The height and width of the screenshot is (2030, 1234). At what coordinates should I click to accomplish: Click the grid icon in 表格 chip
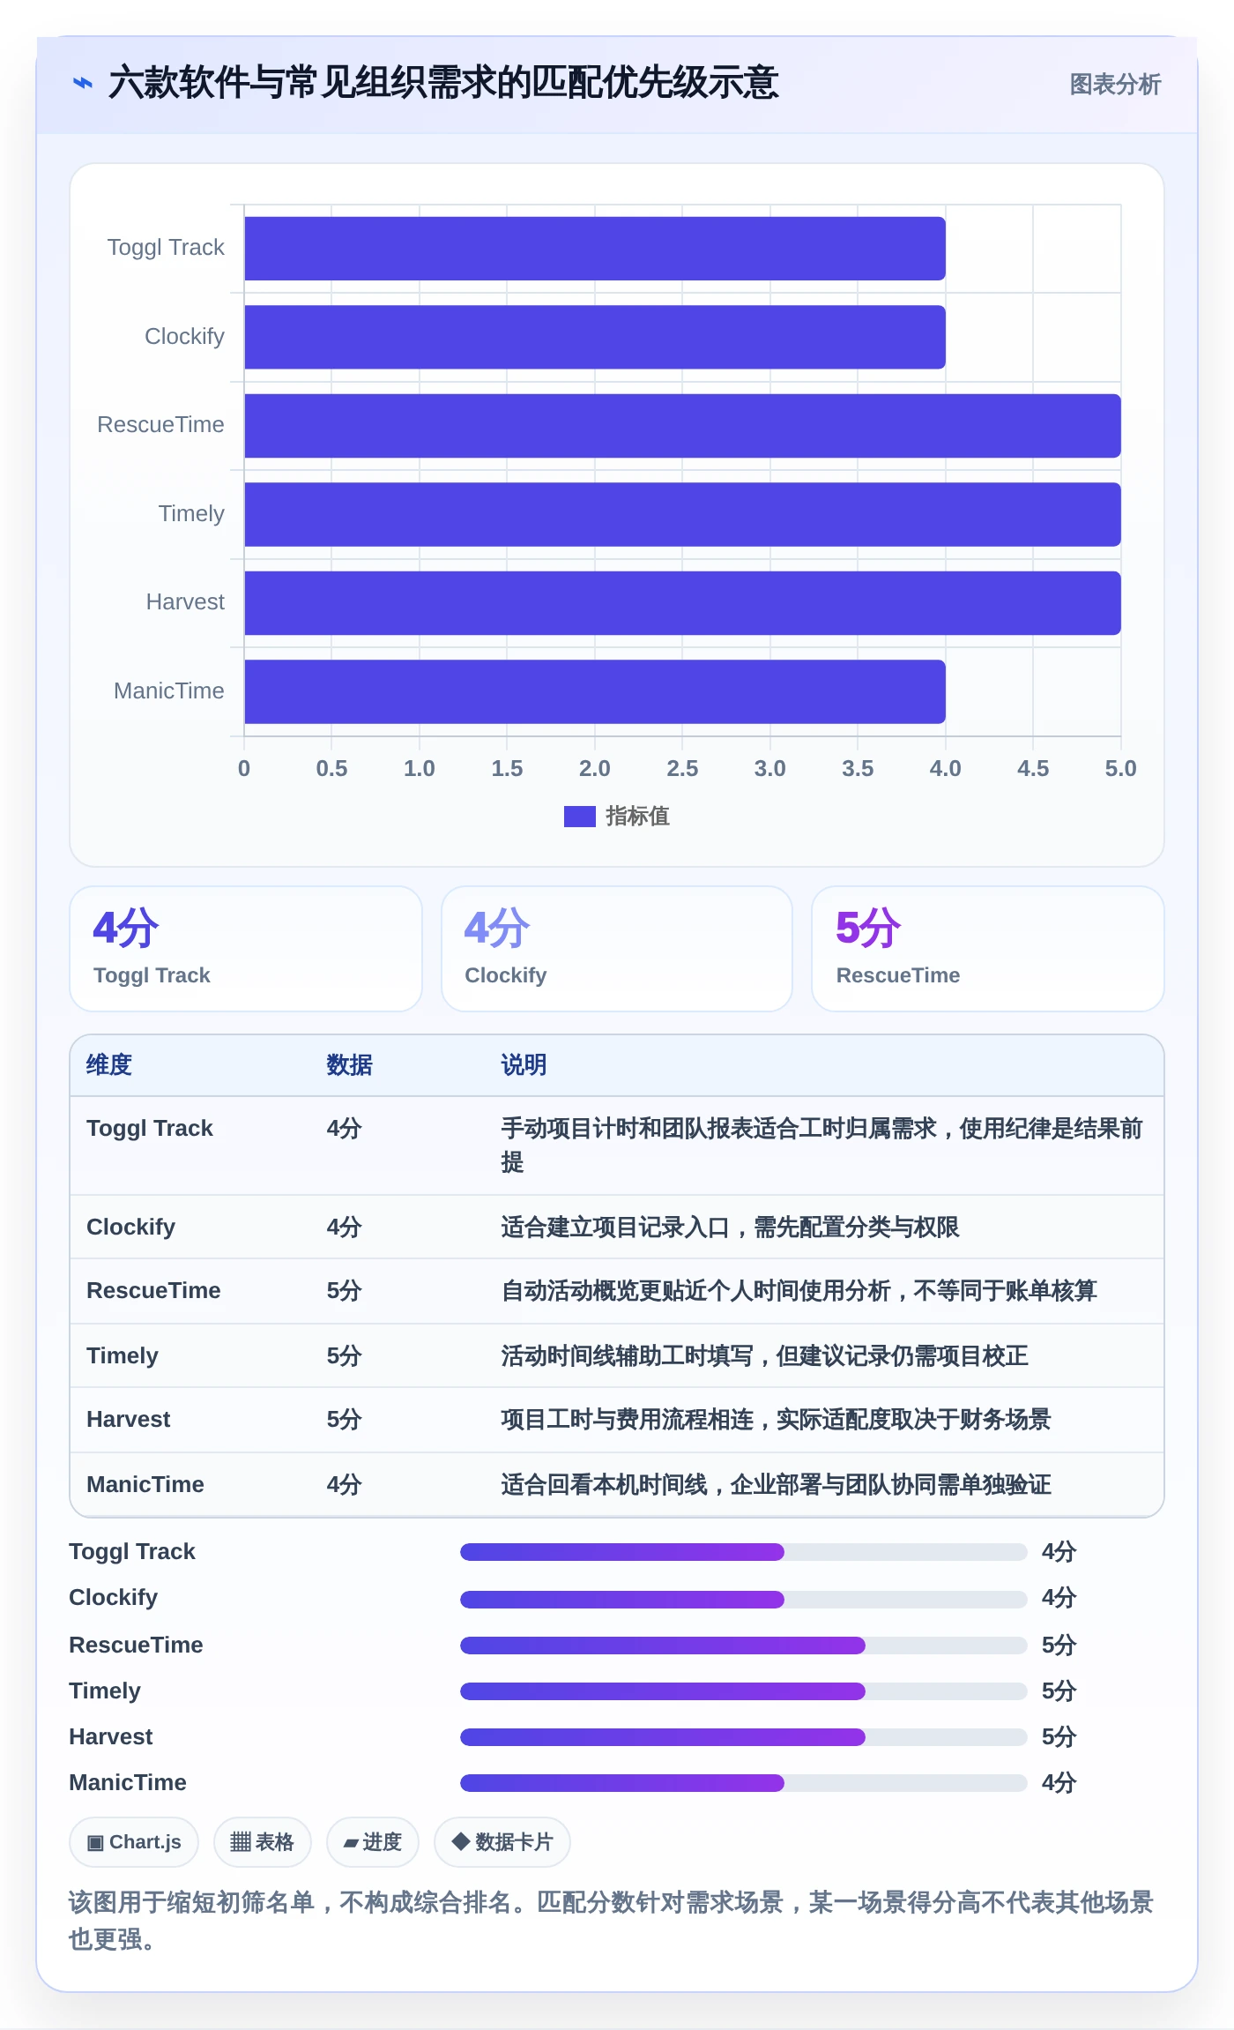click(x=241, y=1842)
